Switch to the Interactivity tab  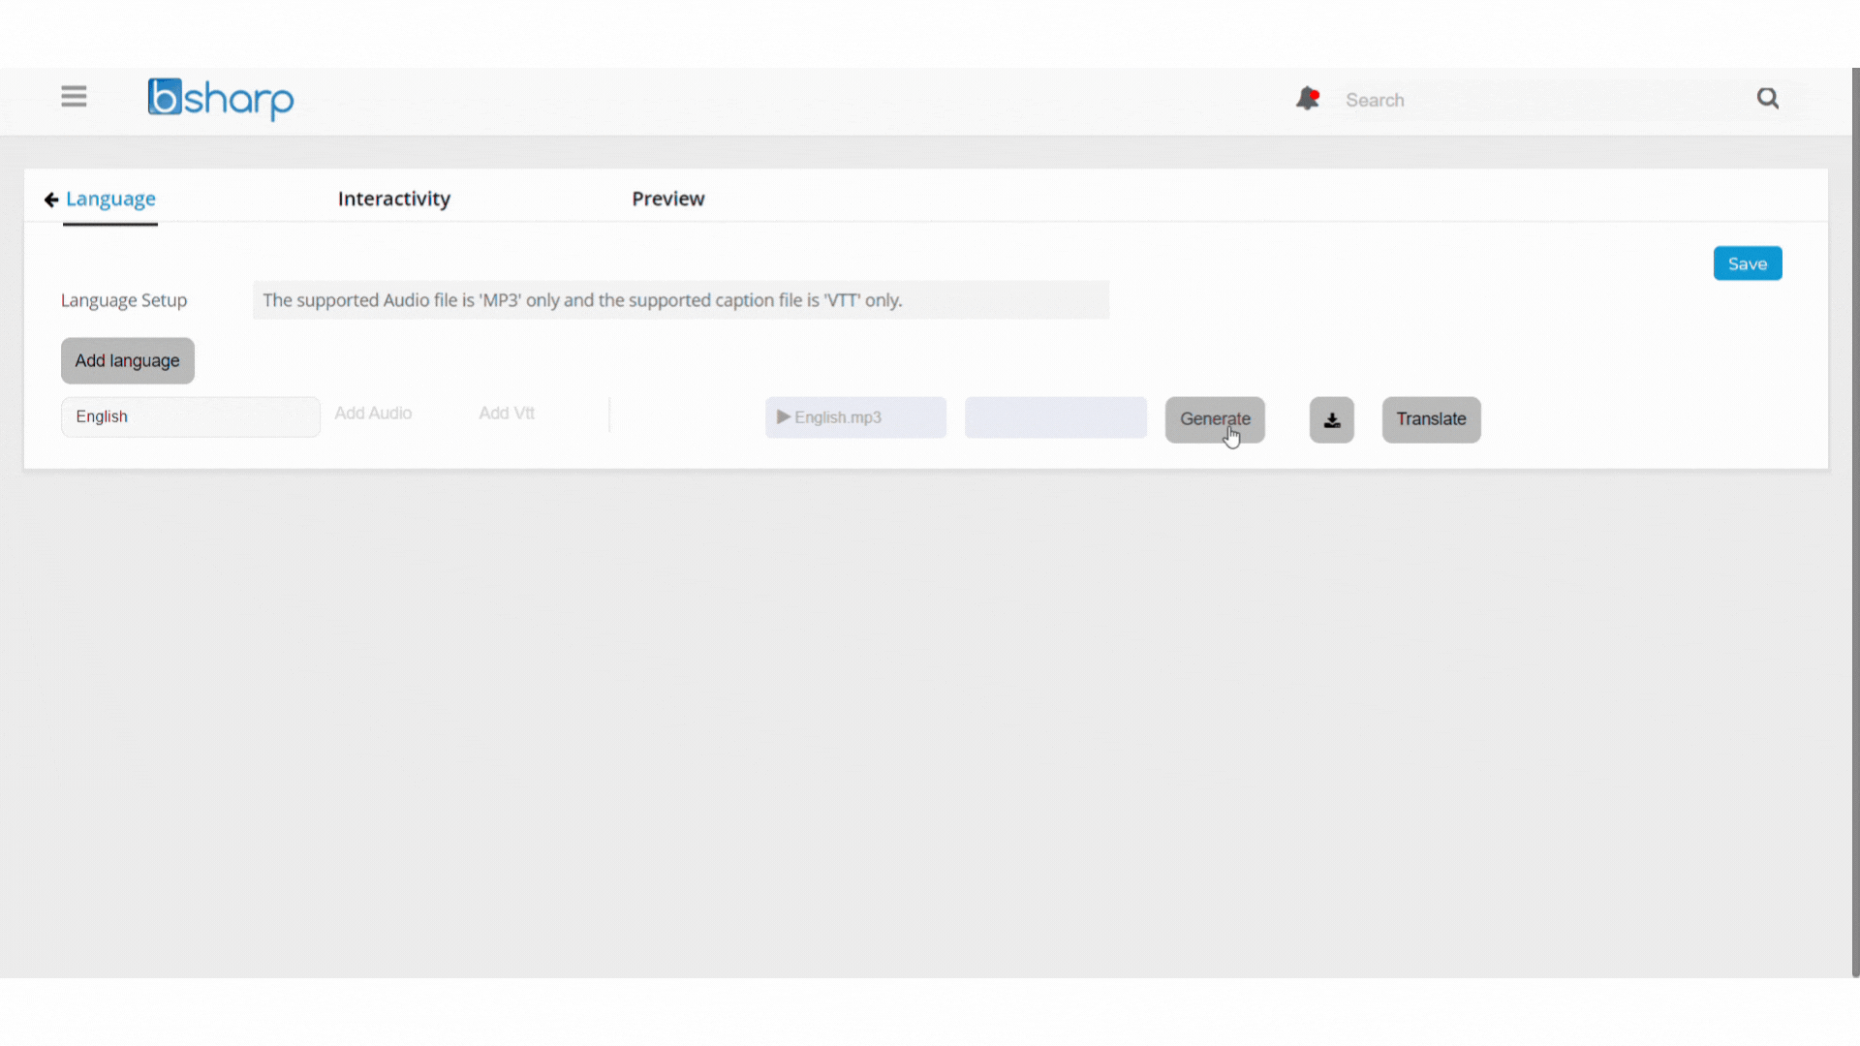point(394,198)
